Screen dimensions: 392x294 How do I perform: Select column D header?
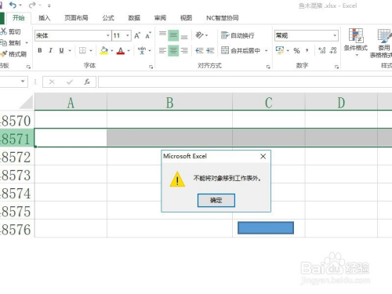pyautogui.click(x=341, y=103)
